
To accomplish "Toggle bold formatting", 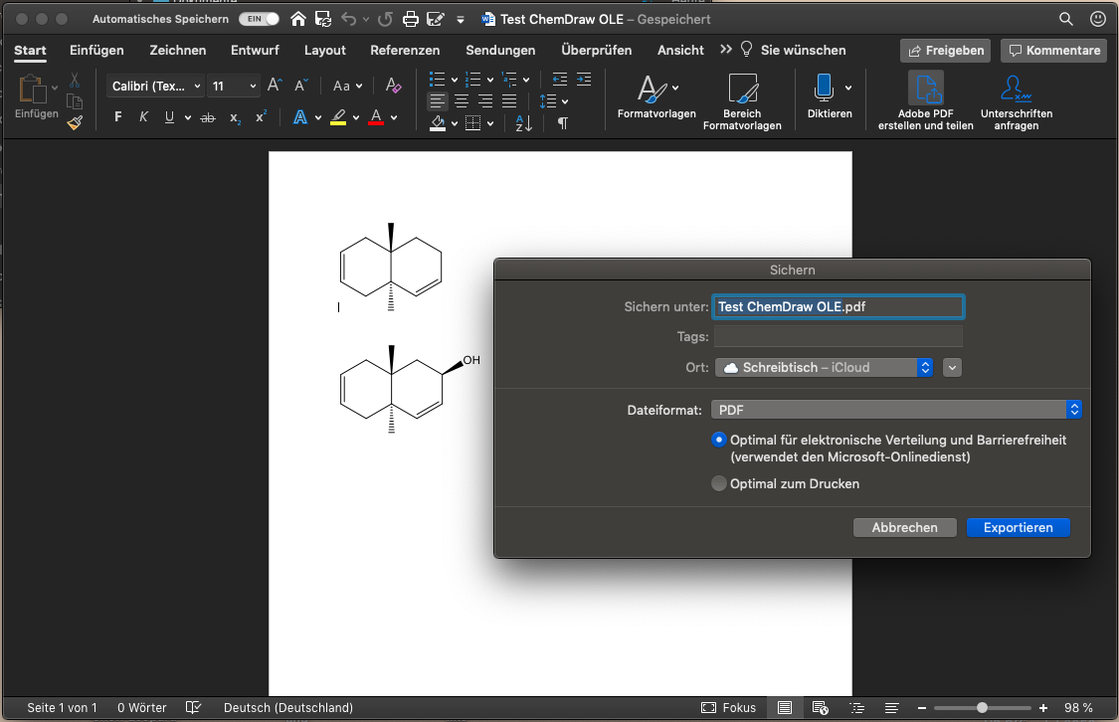I will tap(116, 116).
